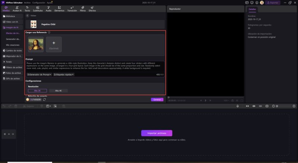Expand the Etiquetas rápidas dropdown
This screenshot has width=298, height=163.
[64, 75]
